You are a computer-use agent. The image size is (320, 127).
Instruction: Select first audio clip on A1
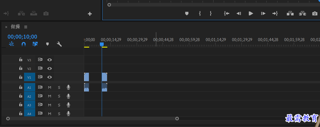point(87,87)
